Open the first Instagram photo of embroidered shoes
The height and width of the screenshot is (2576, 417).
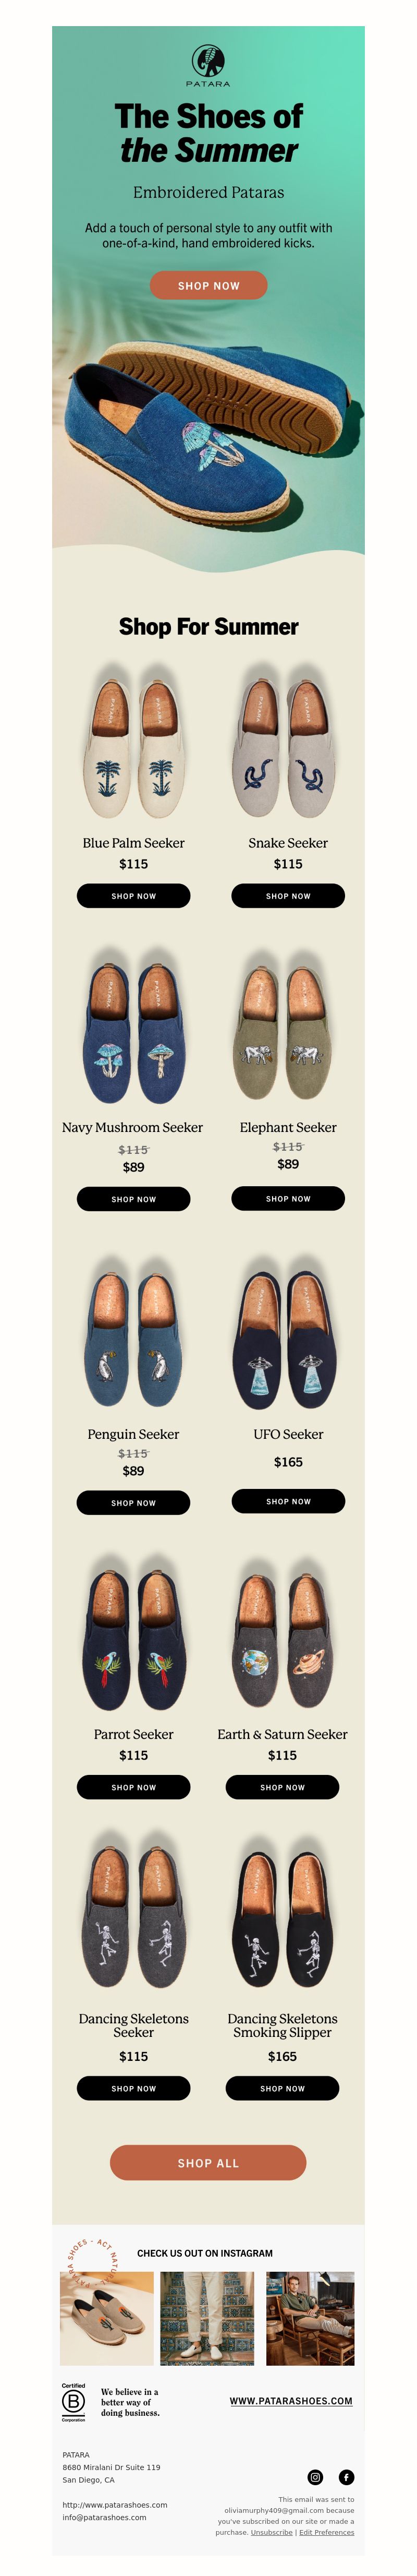point(107,2318)
